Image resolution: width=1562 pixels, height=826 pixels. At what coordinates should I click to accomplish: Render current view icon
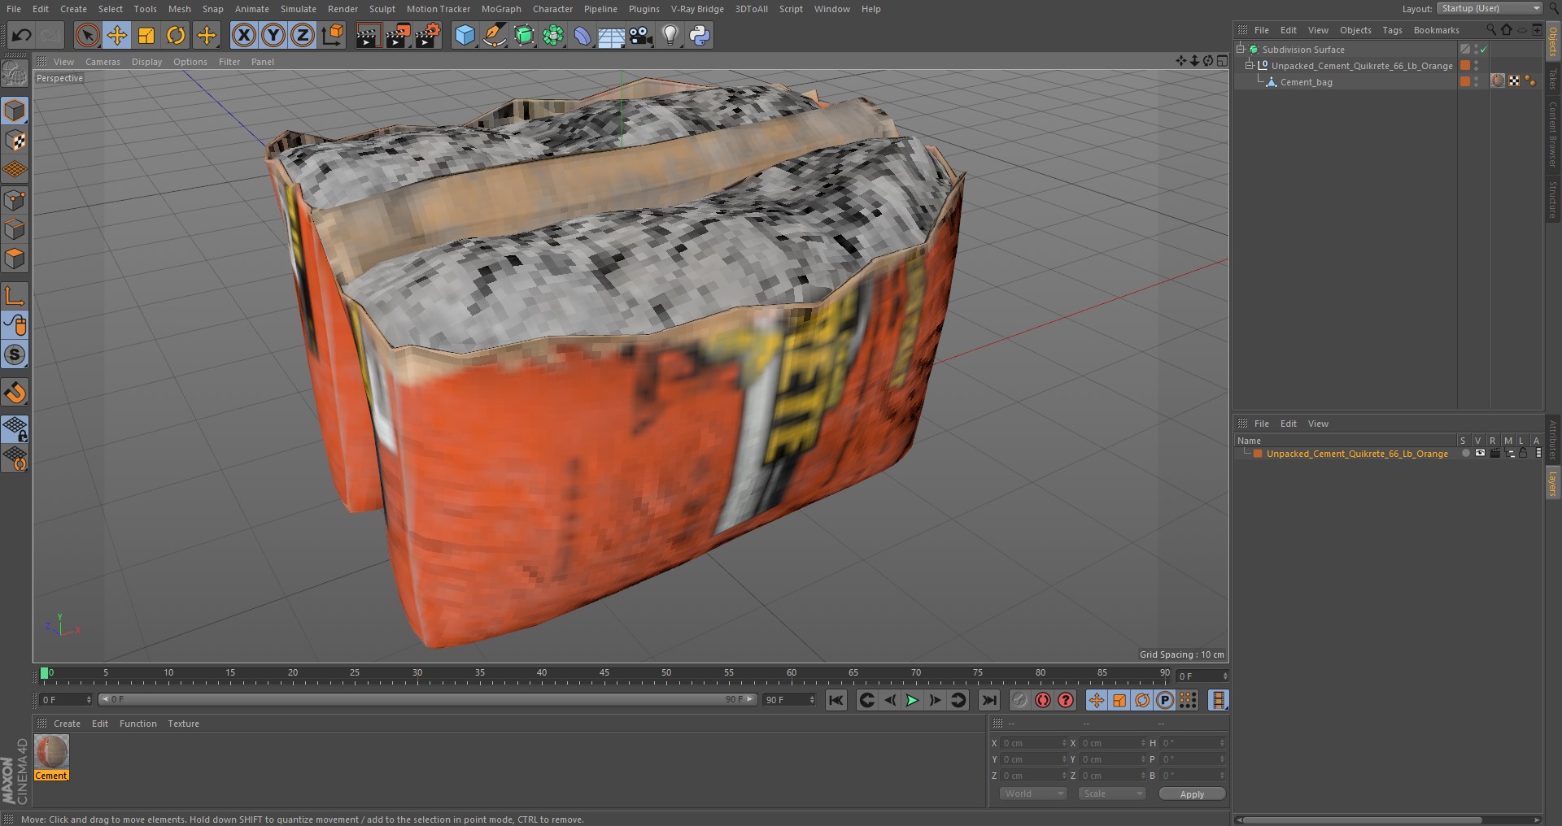point(368,35)
